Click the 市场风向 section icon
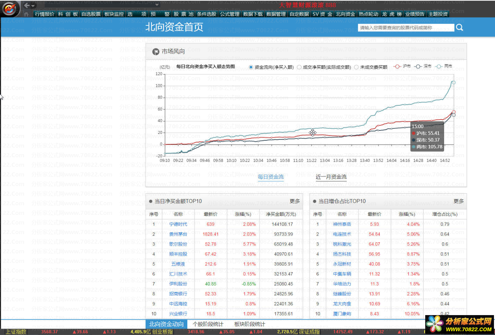This screenshot has width=495, height=335. click(156, 51)
